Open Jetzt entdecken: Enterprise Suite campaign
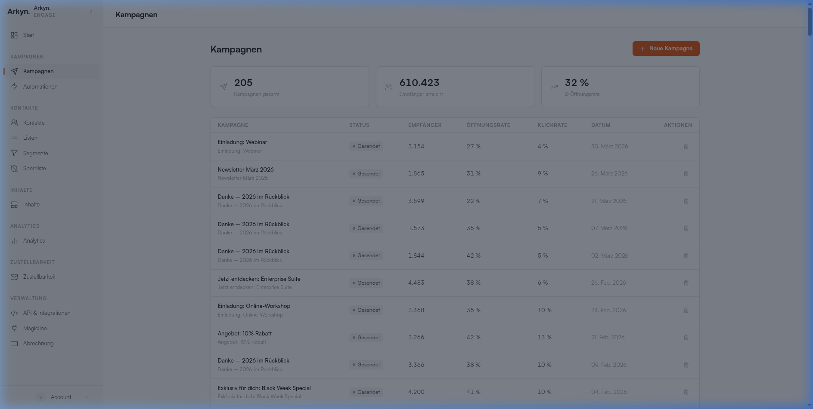 (x=259, y=279)
